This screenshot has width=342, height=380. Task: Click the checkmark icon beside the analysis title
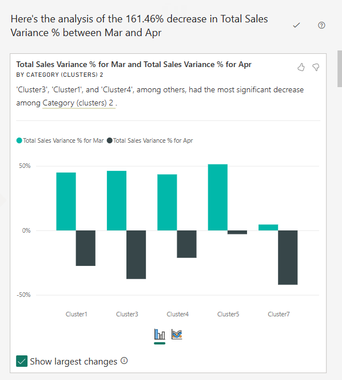[296, 25]
